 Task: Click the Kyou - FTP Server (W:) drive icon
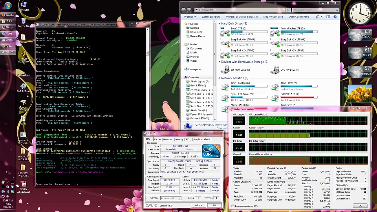pos(225,98)
